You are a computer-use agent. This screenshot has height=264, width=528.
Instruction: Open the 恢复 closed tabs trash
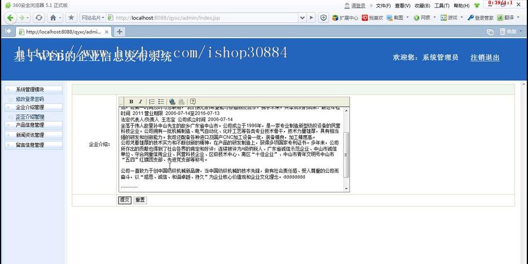(508, 32)
